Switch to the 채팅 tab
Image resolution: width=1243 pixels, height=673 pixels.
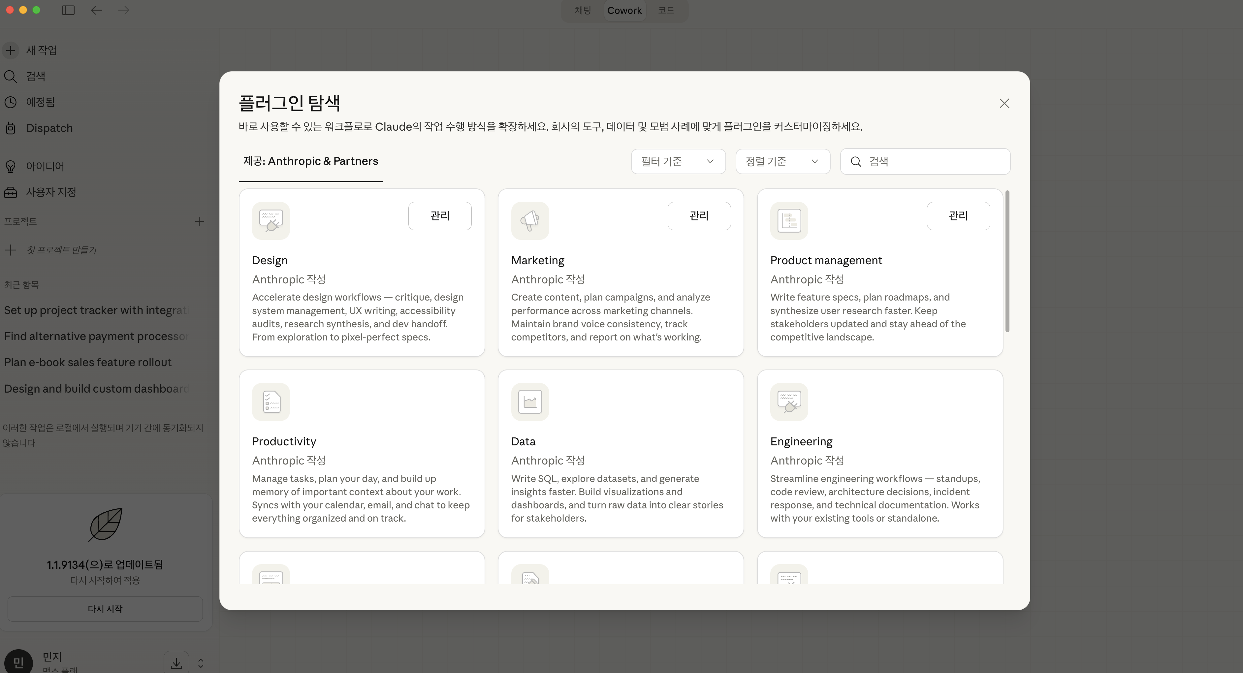click(x=583, y=10)
